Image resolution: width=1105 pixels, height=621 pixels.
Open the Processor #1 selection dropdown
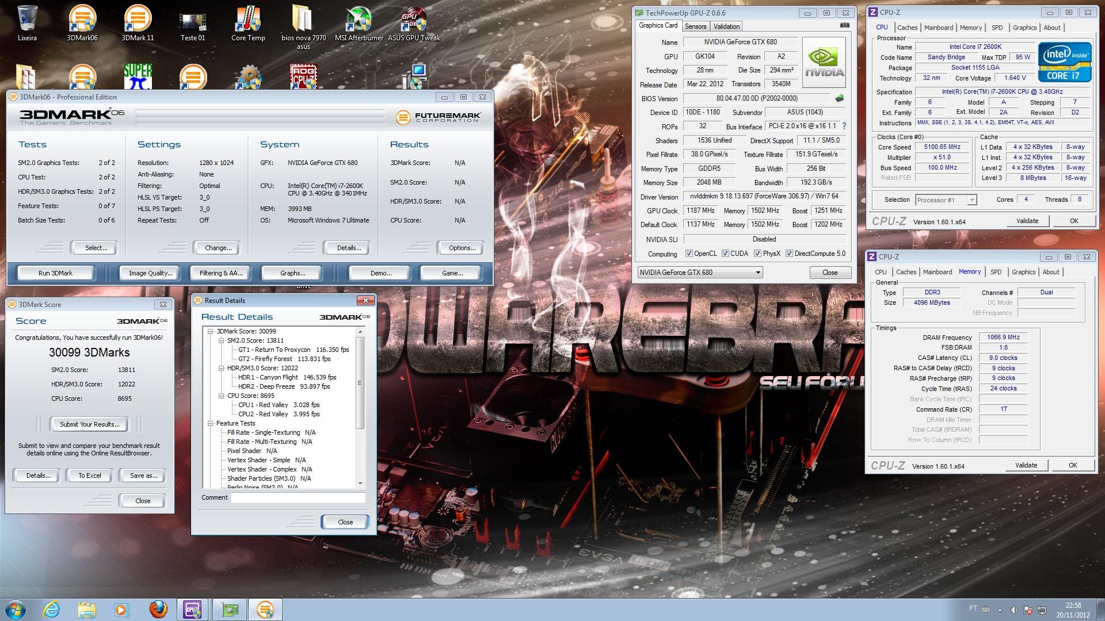[946, 200]
